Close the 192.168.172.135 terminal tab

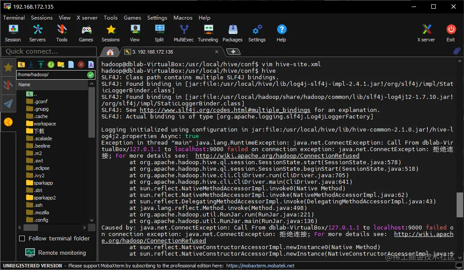(217, 52)
